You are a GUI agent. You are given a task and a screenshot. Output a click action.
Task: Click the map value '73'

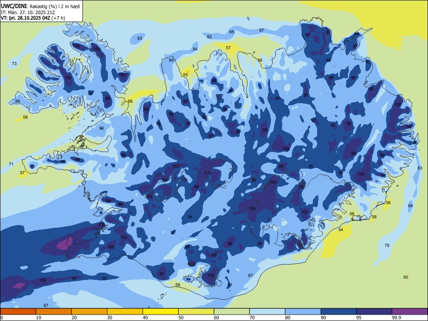(14, 64)
